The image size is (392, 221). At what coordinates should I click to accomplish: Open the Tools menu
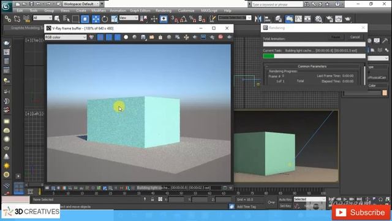click(x=34, y=10)
